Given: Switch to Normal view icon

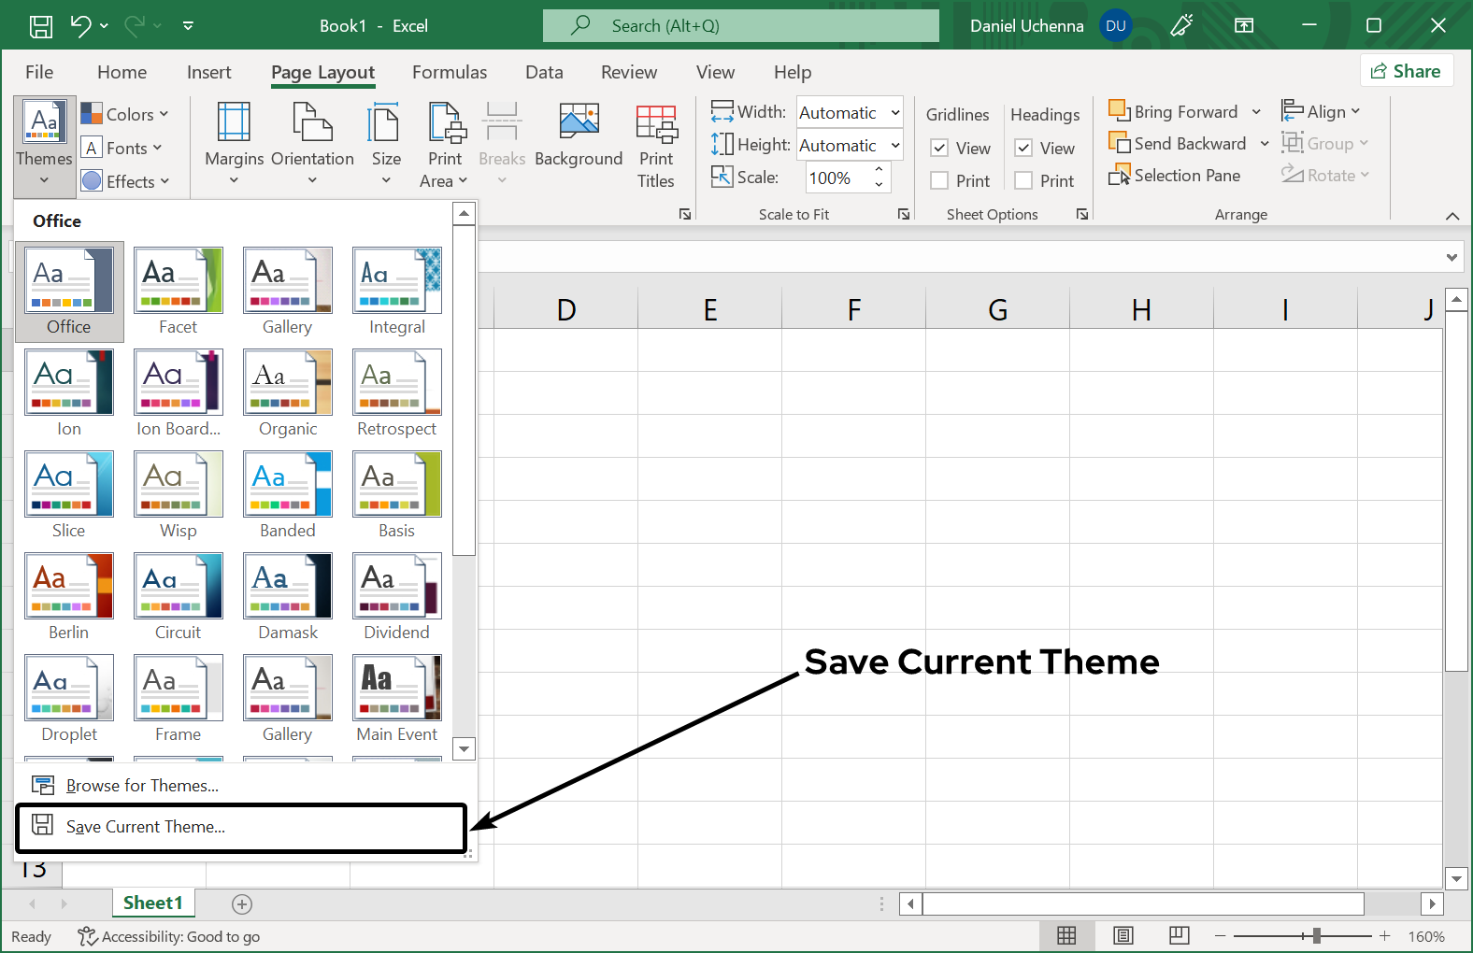Looking at the screenshot, I should point(1066,935).
